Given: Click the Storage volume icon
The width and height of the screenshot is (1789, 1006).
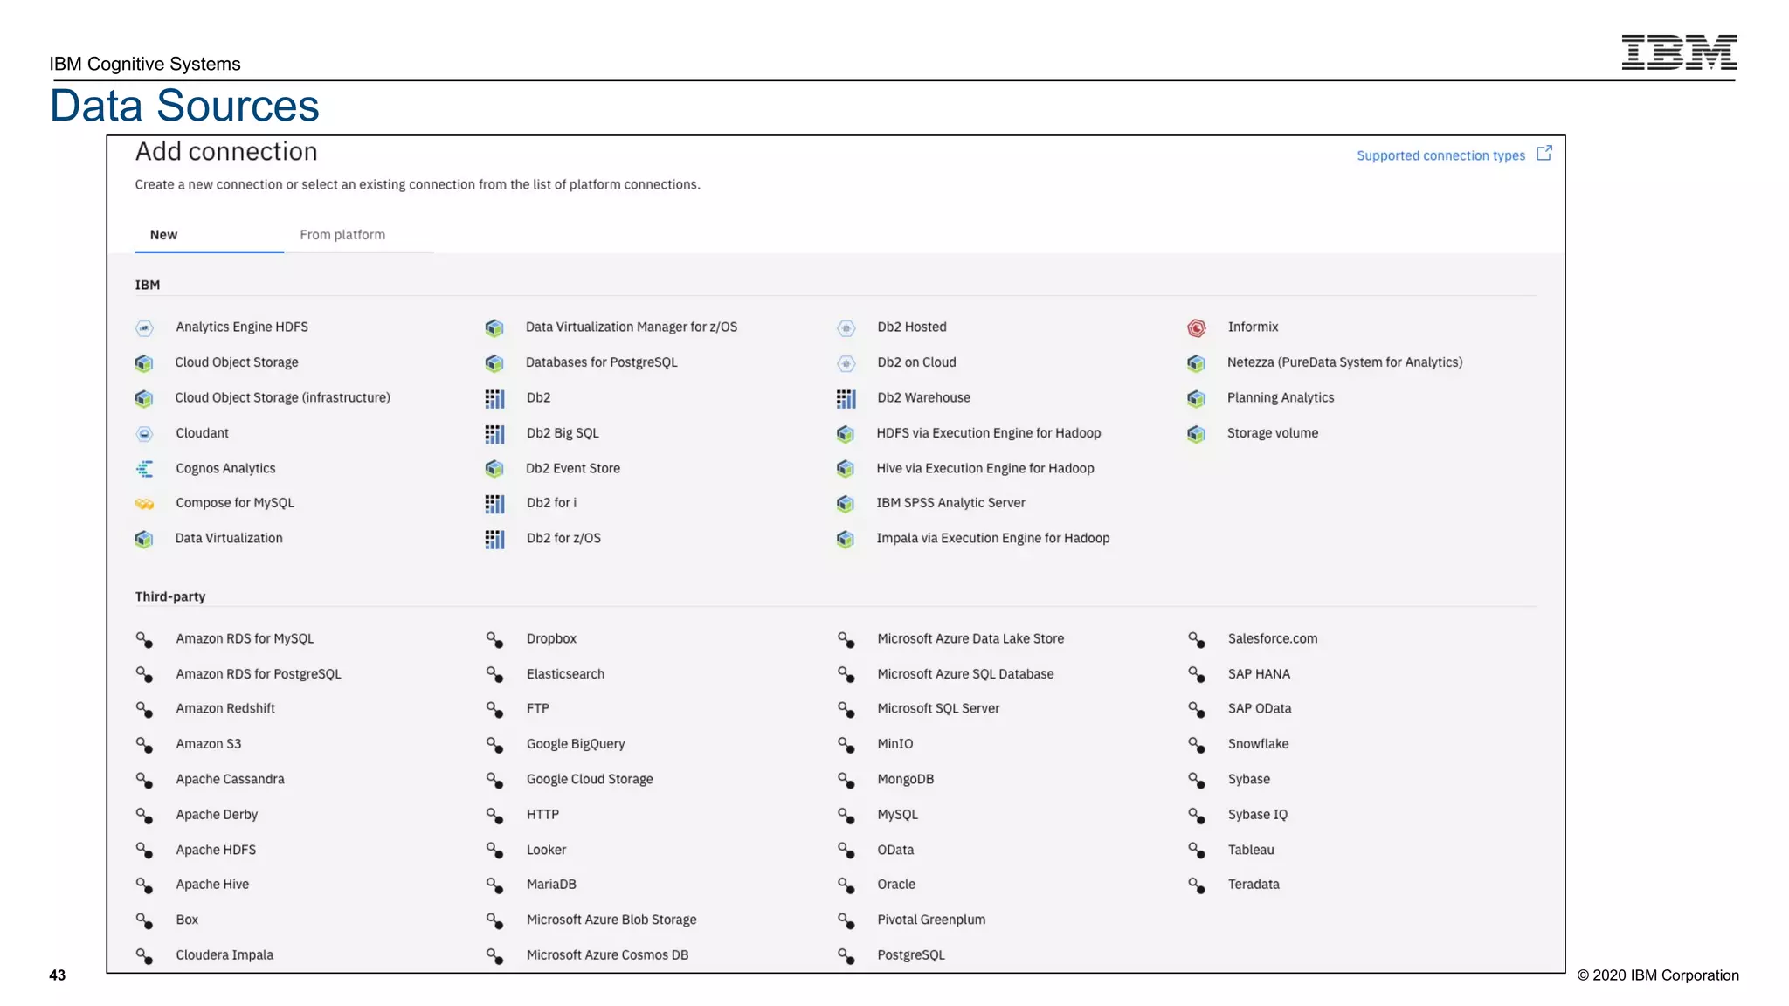Looking at the screenshot, I should pyautogui.click(x=1197, y=434).
